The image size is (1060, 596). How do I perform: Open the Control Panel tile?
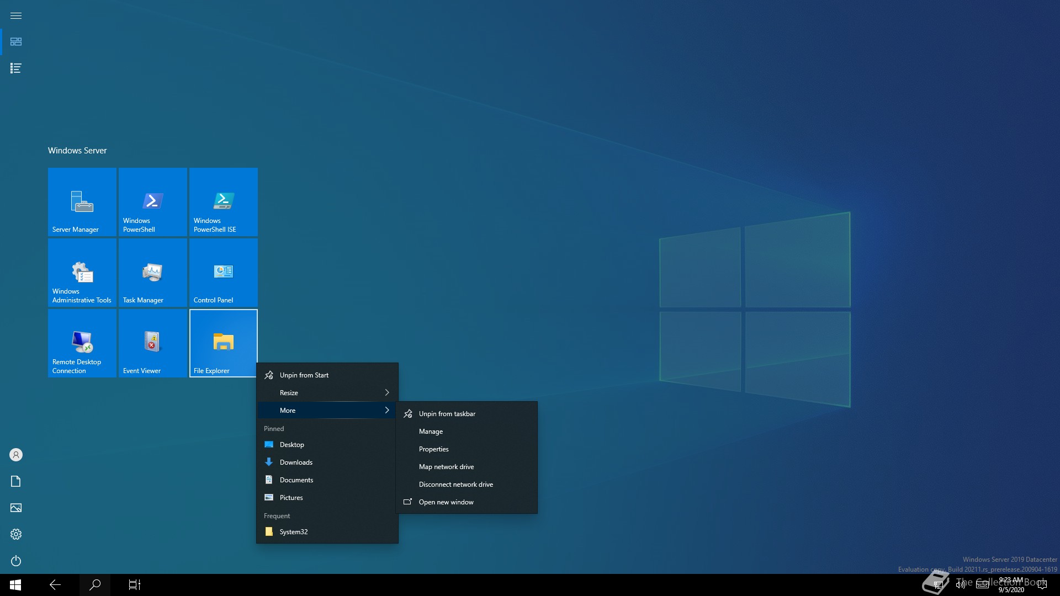click(224, 273)
